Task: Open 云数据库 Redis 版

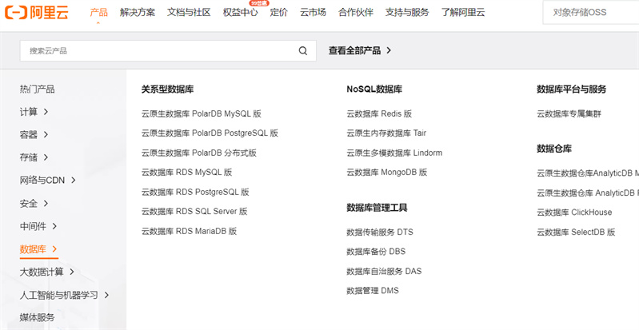Action: tap(379, 113)
